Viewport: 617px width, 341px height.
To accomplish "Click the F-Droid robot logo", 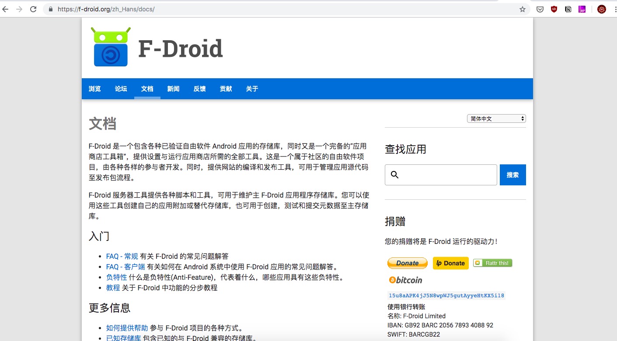I will click(x=111, y=47).
